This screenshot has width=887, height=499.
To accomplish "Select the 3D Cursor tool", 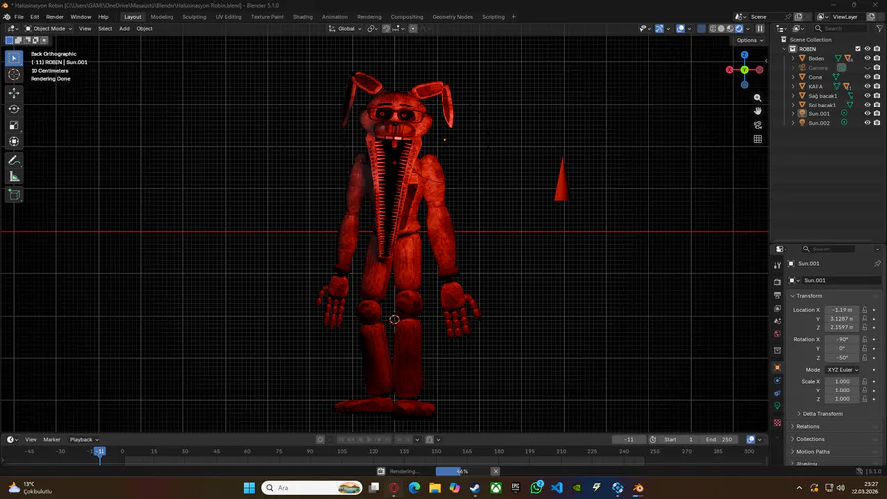I will [x=14, y=75].
